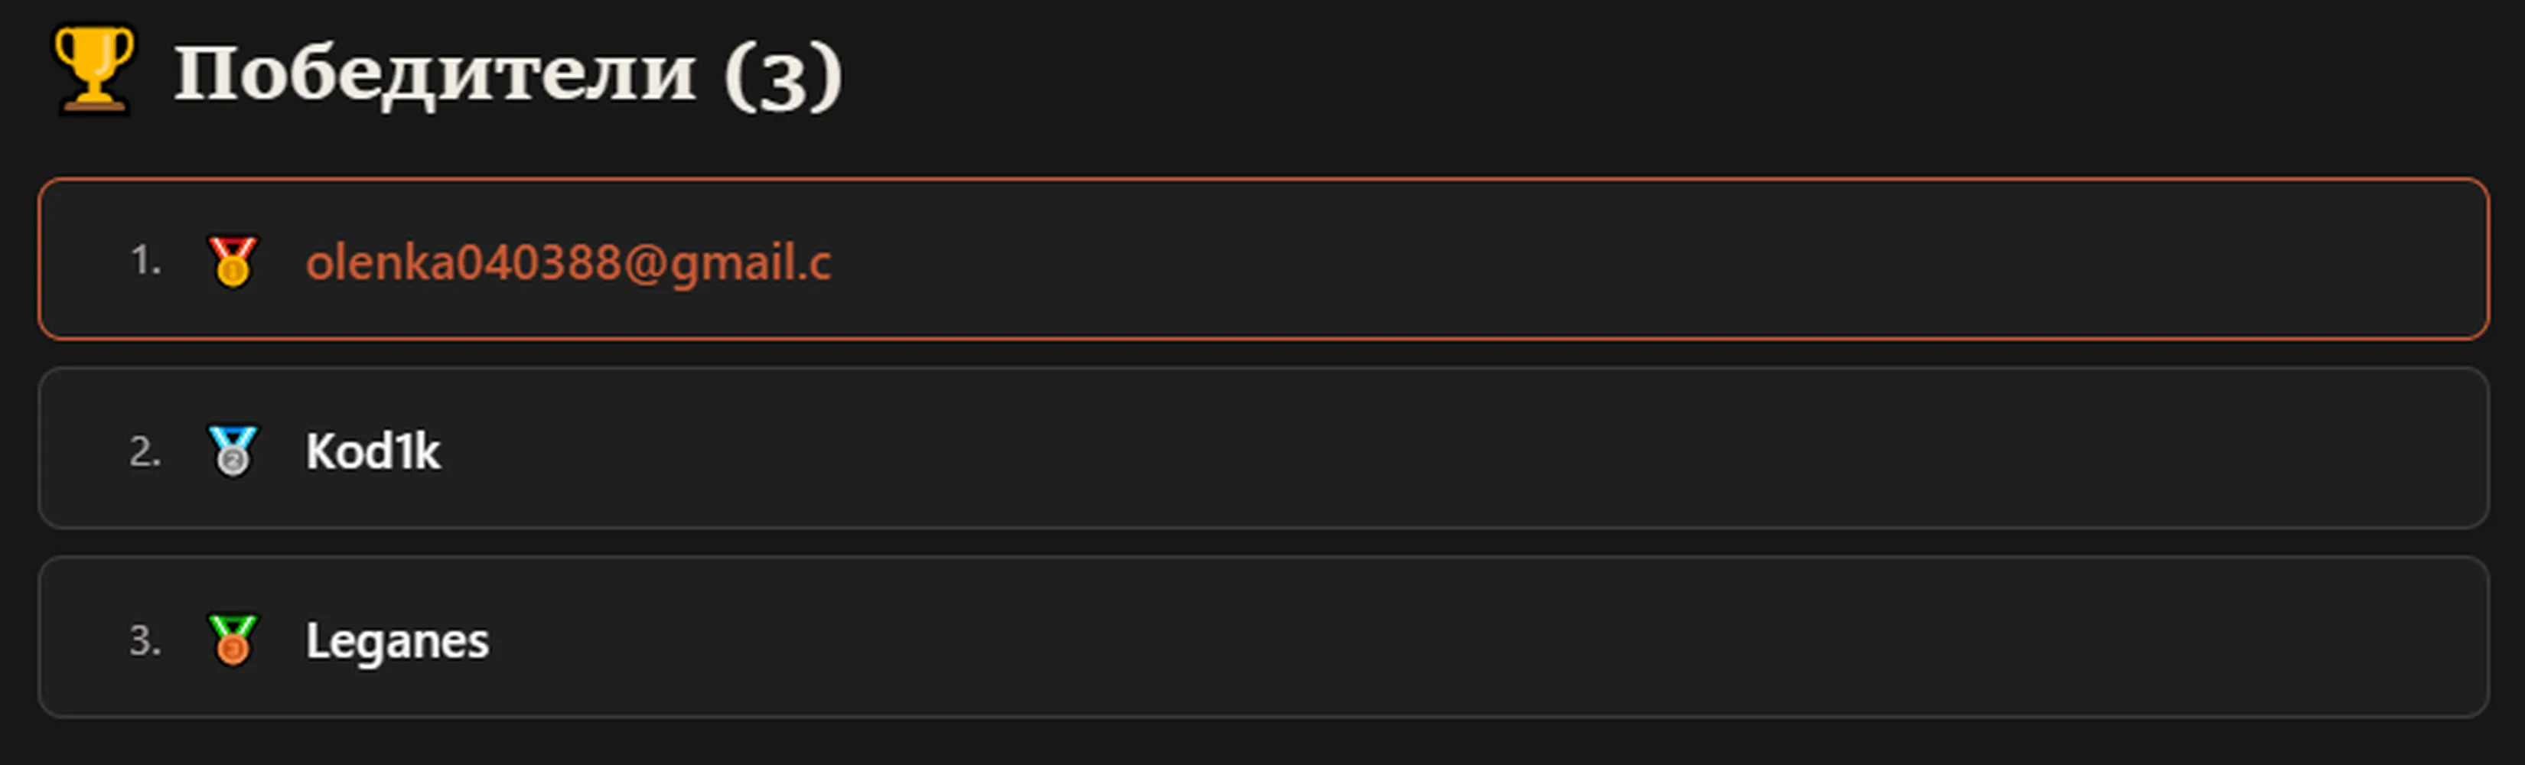
Task: Select the orange-highlighted first-place entry card
Action: click(x=1263, y=259)
